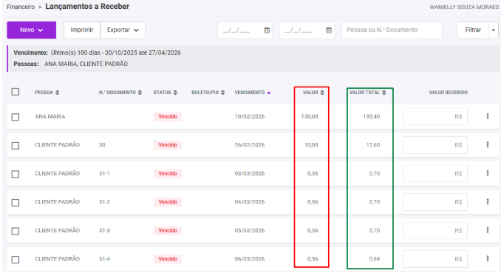Viewport: 504px width, 279px height.
Task: Click the Imprimir button
Action: point(82,30)
